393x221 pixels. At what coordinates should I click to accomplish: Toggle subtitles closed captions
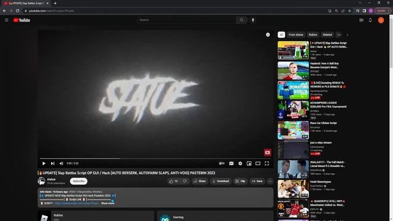pos(232,163)
